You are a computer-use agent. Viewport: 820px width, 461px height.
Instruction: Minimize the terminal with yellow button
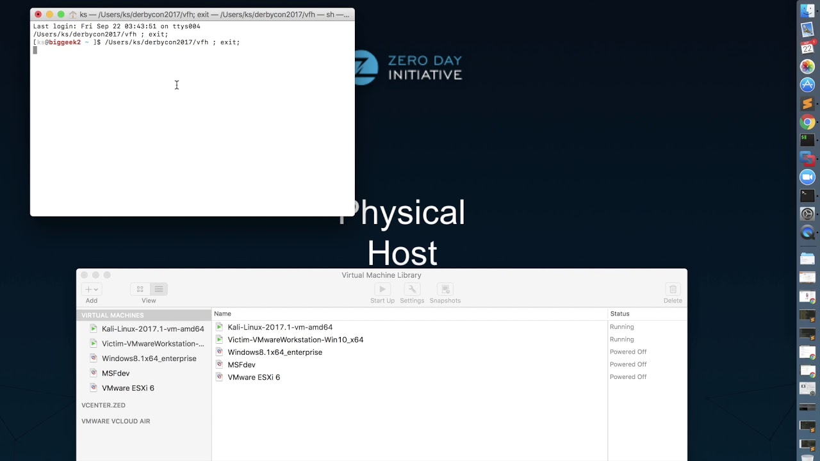[49, 14]
